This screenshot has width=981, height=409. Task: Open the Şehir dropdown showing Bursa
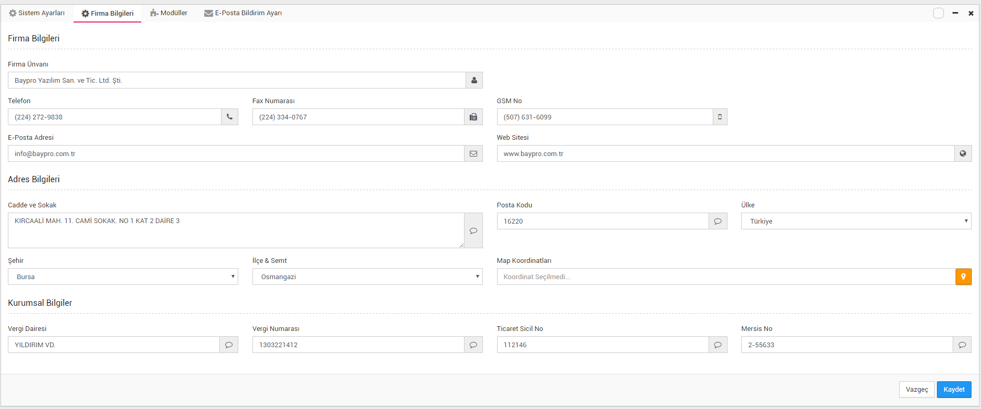click(x=123, y=277)
